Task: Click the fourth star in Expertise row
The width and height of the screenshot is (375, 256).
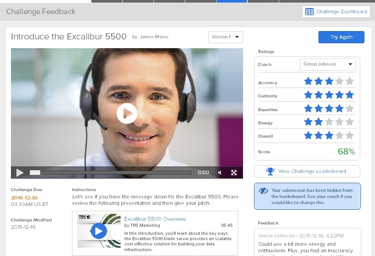Action: (x=339, y=108)
